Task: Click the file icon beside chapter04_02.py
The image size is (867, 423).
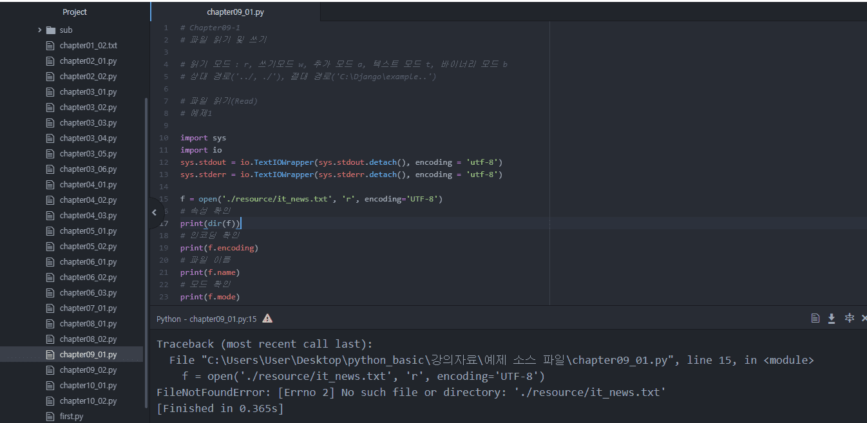Action: coord(50,200)
